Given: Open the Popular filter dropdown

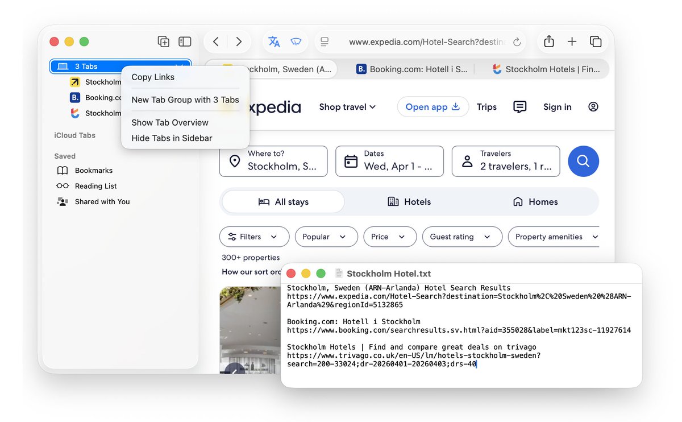Looking at the screenshot, I should (x=326, y=237).
